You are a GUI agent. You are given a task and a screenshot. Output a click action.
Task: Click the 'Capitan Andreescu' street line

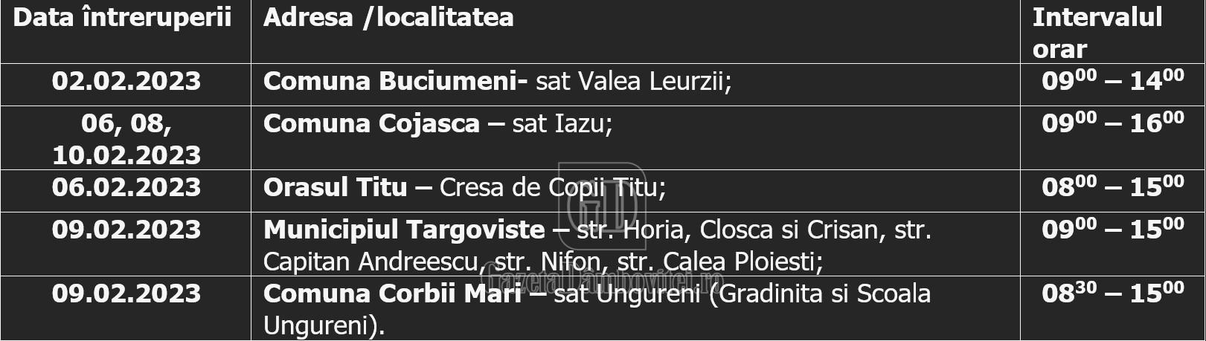[x=543, y=262]
